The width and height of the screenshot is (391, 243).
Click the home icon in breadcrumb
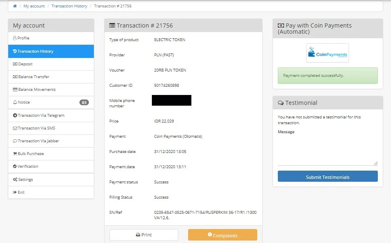pyautogui.click(x=15, y=6)
